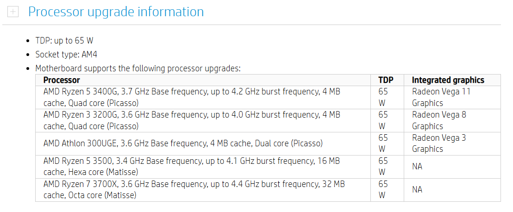Click NA graphics cell for Ryzen 5 3500
513x212 pixels.
pos(452,167)
